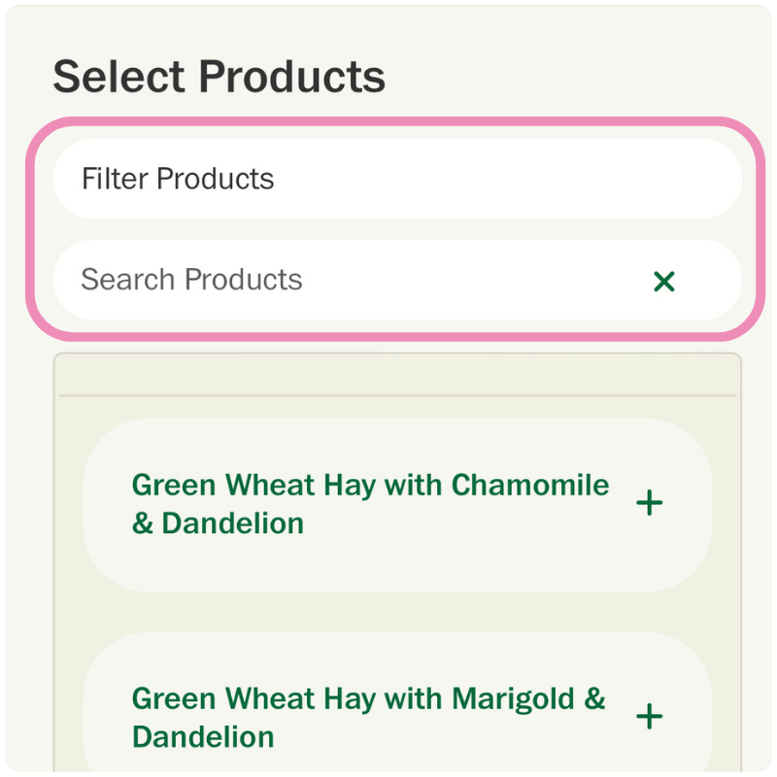777x777 pixels.
Task: Click the Select Products heading
Action: [219, 77]
